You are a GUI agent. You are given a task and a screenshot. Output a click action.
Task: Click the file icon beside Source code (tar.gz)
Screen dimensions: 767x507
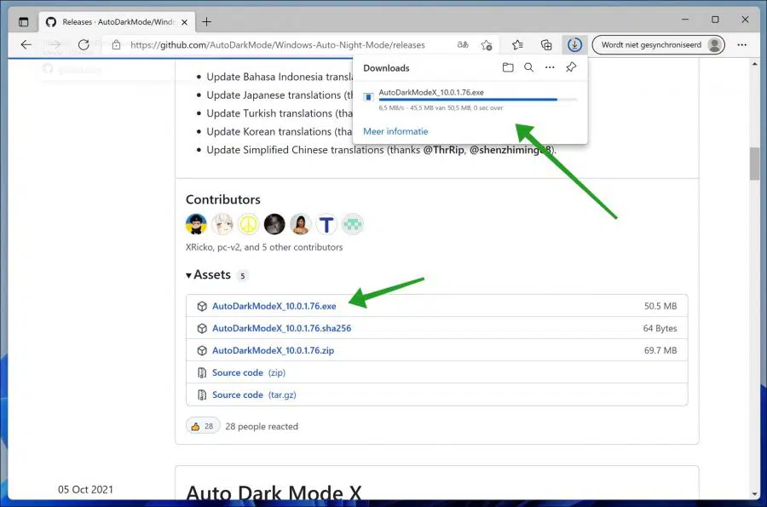[201, 395]
